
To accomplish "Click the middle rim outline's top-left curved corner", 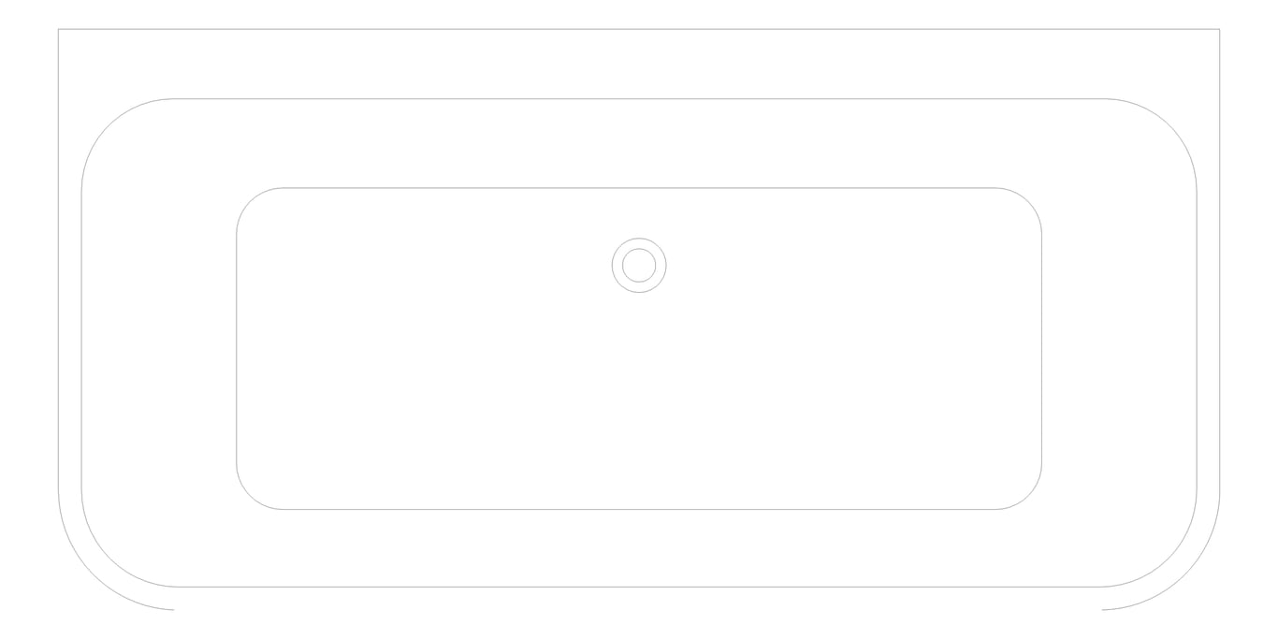I will click(x=109, y=126).
